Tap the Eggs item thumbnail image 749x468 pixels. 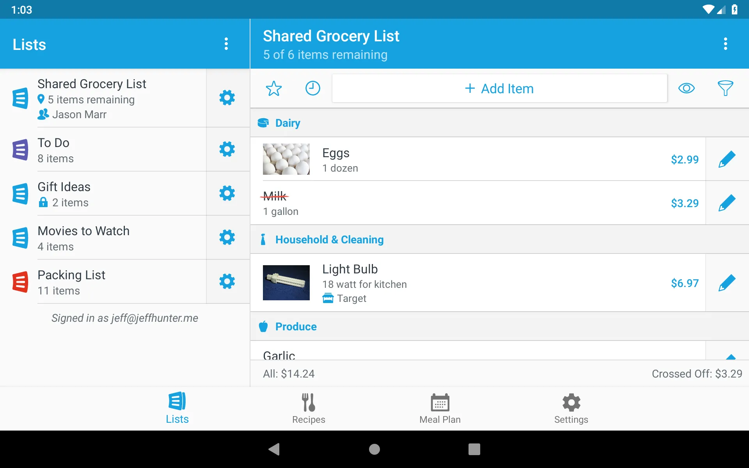click(286, 159)
